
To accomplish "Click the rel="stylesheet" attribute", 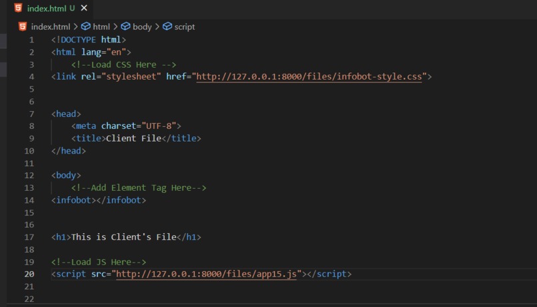I will [121, 76].
